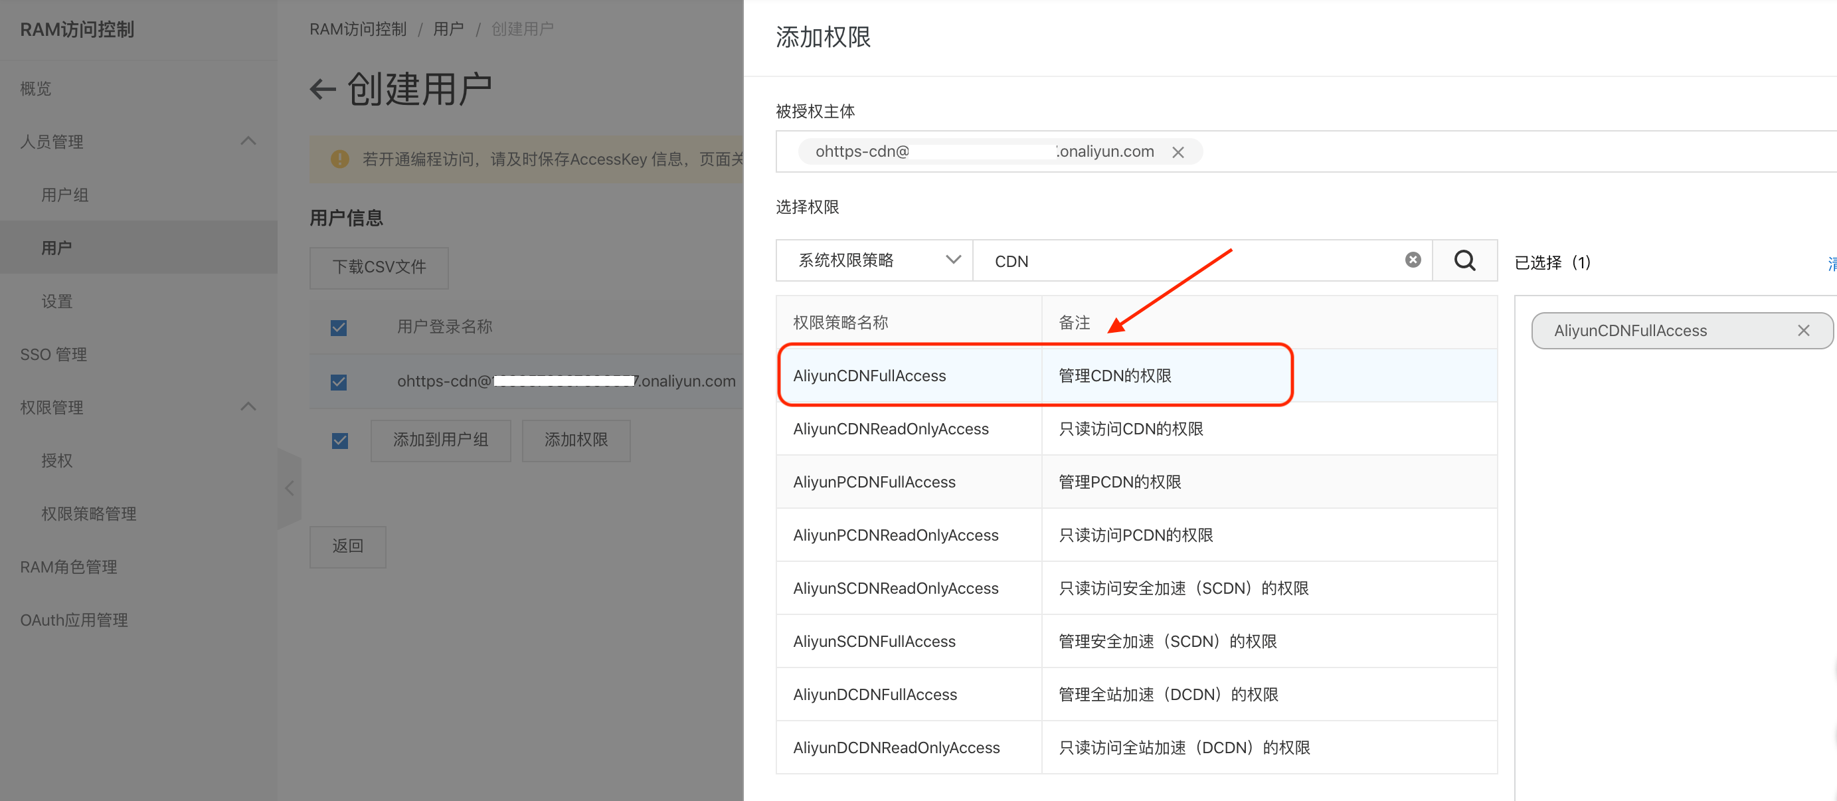Open 权限策略管理 in the sidebar
The height and width of the screenshot is (801, 1837).
coord(88,513)
